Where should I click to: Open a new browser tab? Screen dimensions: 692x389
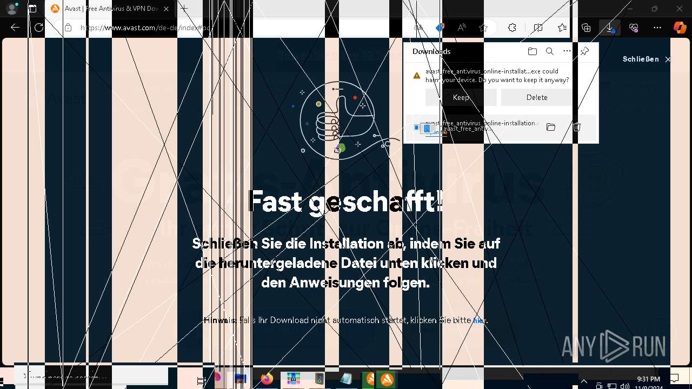click(x=184, y=9)
